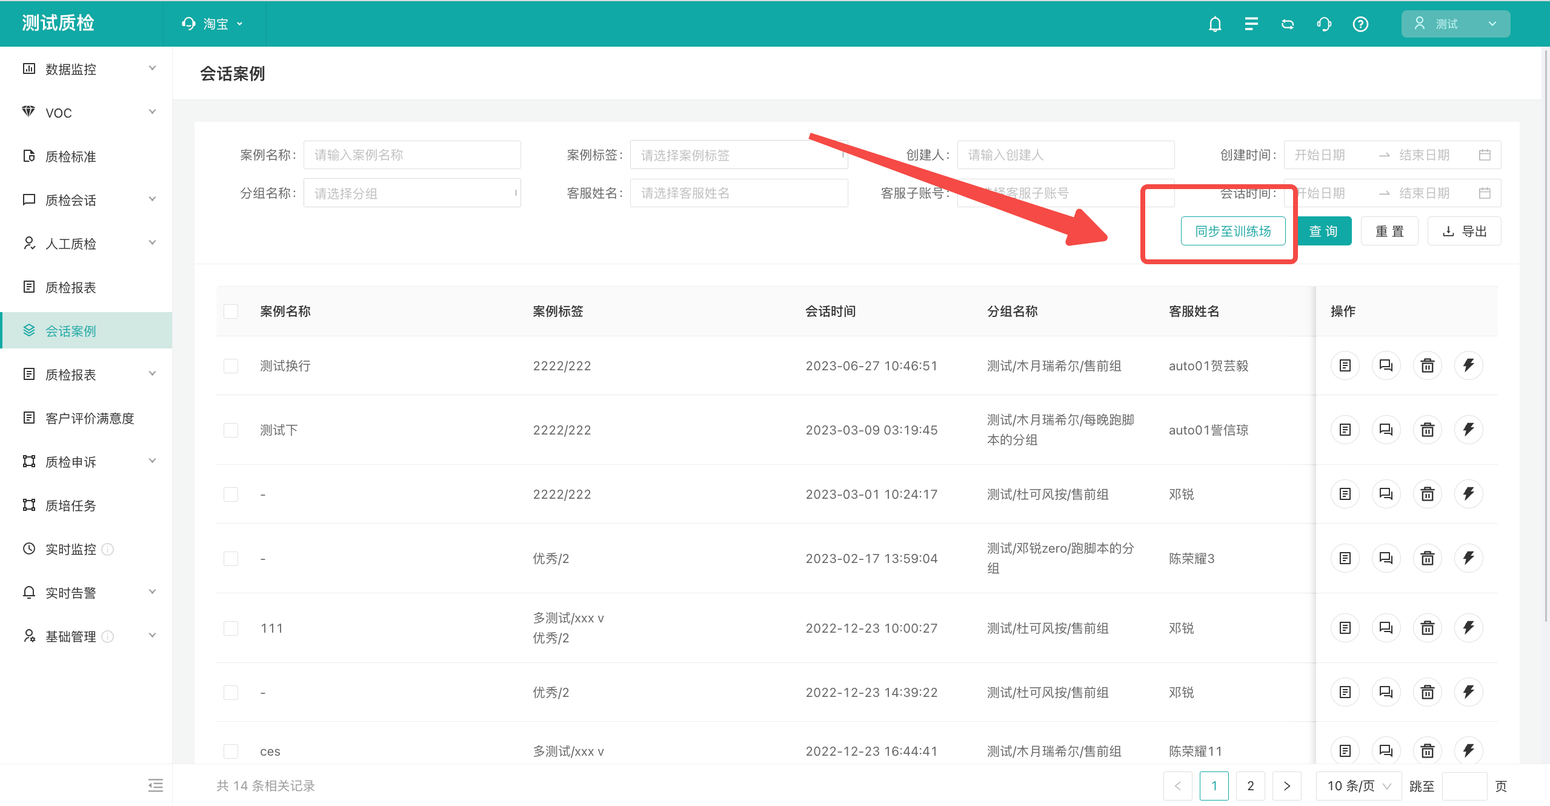
Task: Open conversation icon for 测试换行 row
Action: pos(1386,365)
